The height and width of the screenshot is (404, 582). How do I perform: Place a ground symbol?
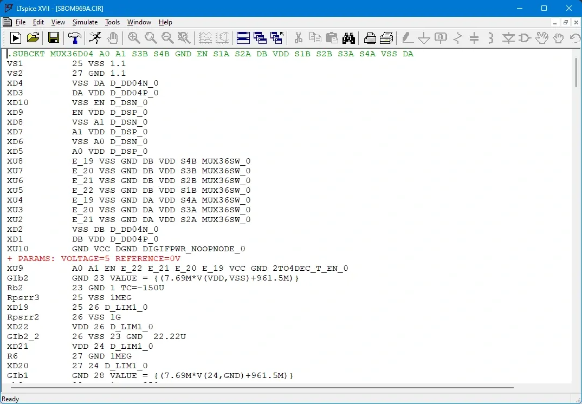(424, 38)
